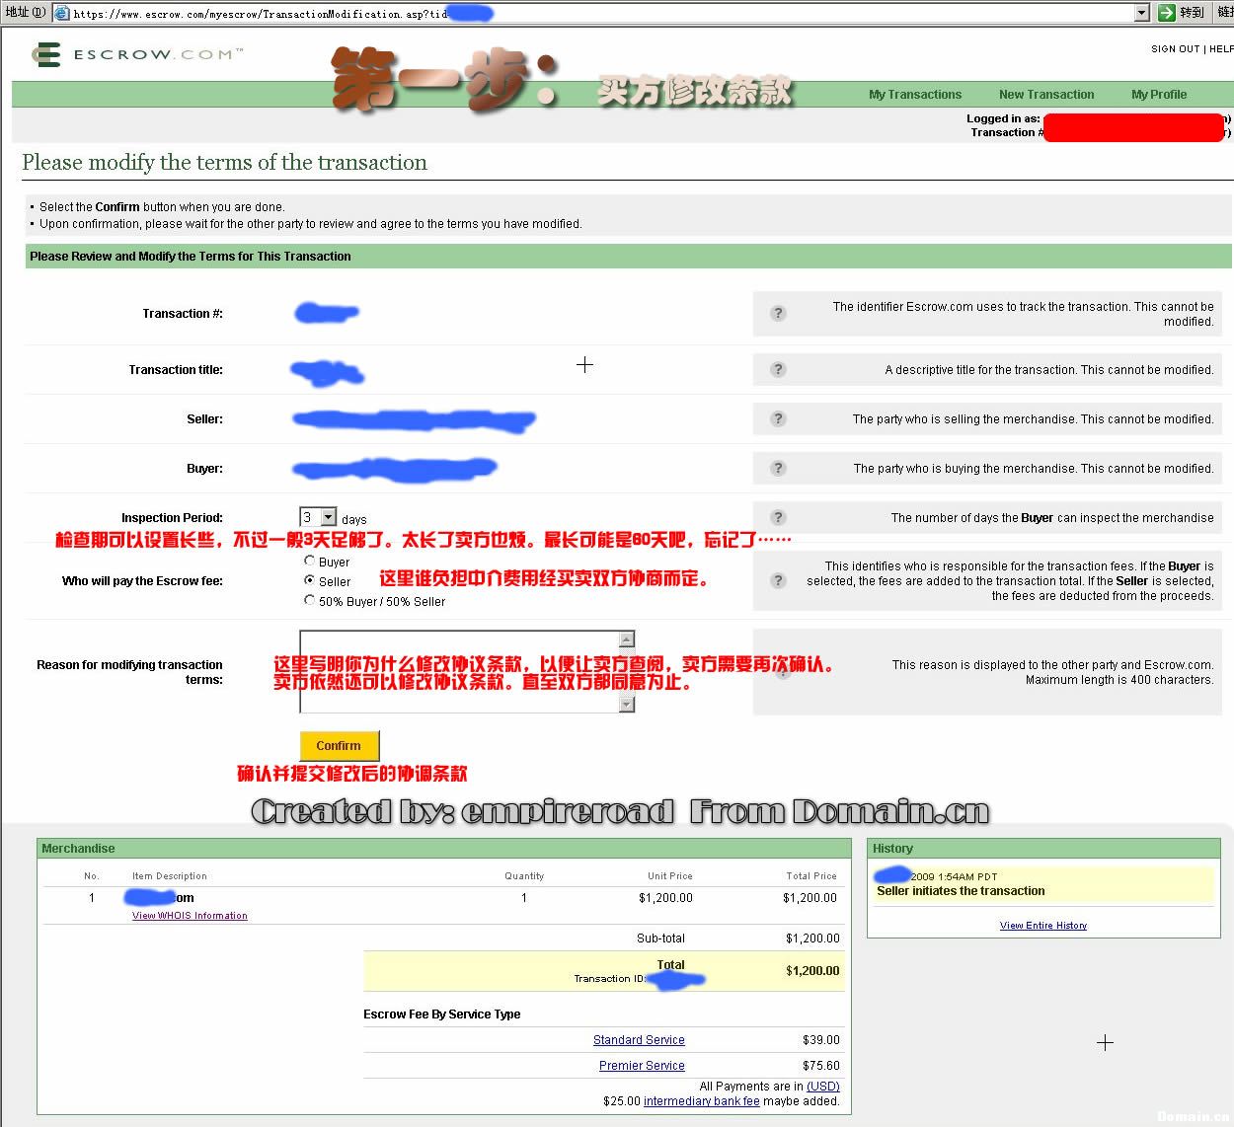Open the intermediary bank fee link
This screenshot has width=1234, height=1127.
point(702,1101)
